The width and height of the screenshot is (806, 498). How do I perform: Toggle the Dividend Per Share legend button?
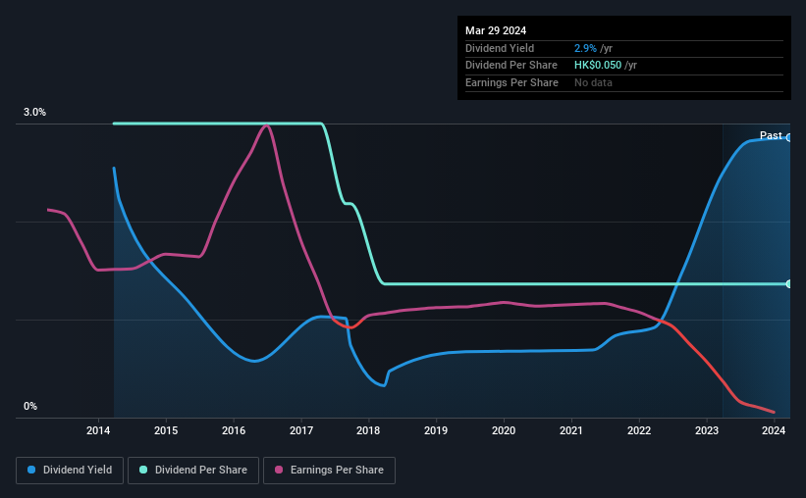pyautogui.click(x=193, y=471)
